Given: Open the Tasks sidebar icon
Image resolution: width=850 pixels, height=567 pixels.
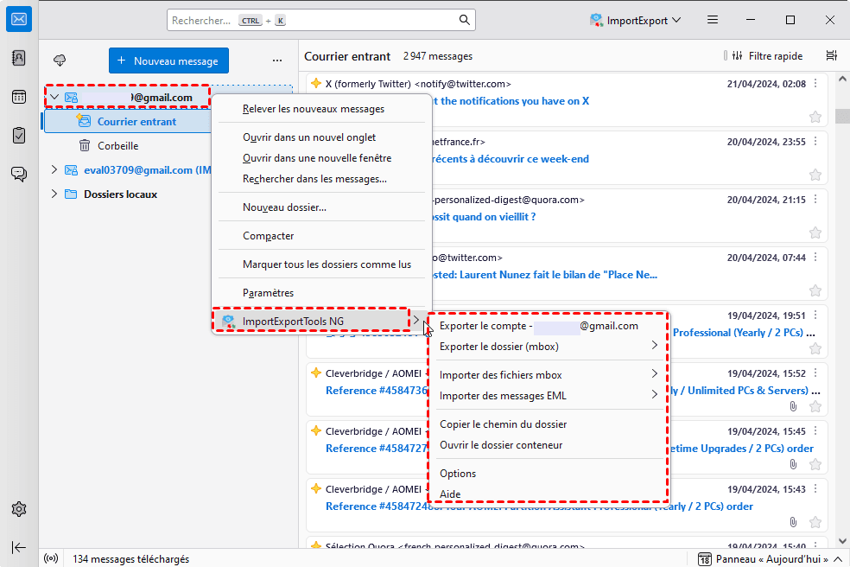Looking at the screenshot, I should 19,135.
